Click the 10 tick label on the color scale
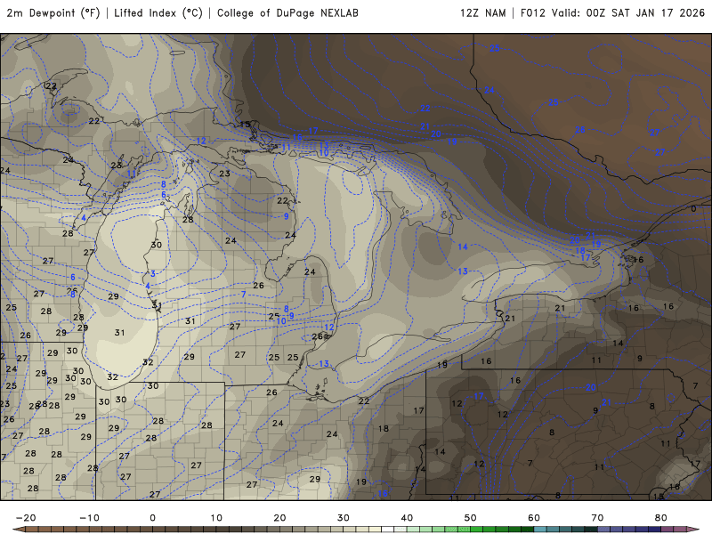This screenshot has height=534, width=712. (216, 518)
